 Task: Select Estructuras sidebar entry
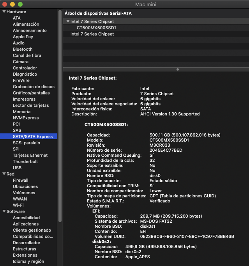point(25,249)
